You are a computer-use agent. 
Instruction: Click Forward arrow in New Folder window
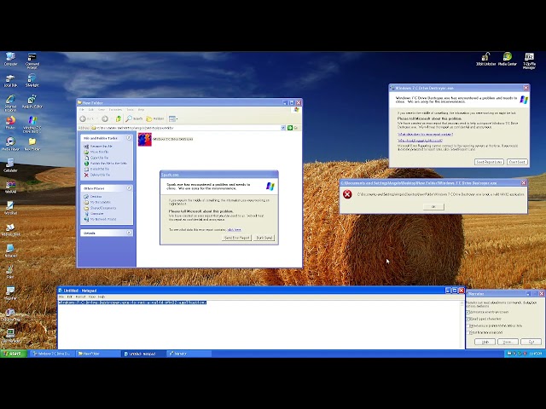click(105, 119)
